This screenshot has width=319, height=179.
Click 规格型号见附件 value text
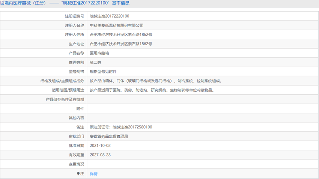[103, 72]
